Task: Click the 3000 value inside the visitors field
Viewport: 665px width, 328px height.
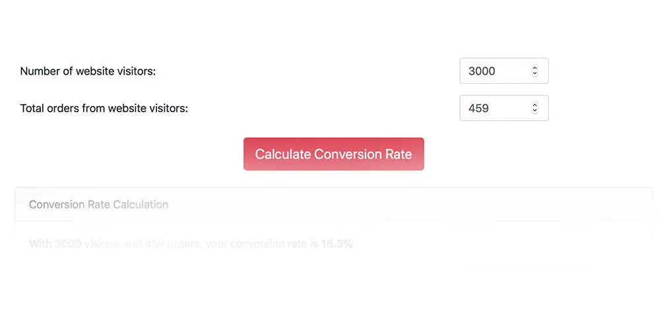Action: [x=482, y=71]
